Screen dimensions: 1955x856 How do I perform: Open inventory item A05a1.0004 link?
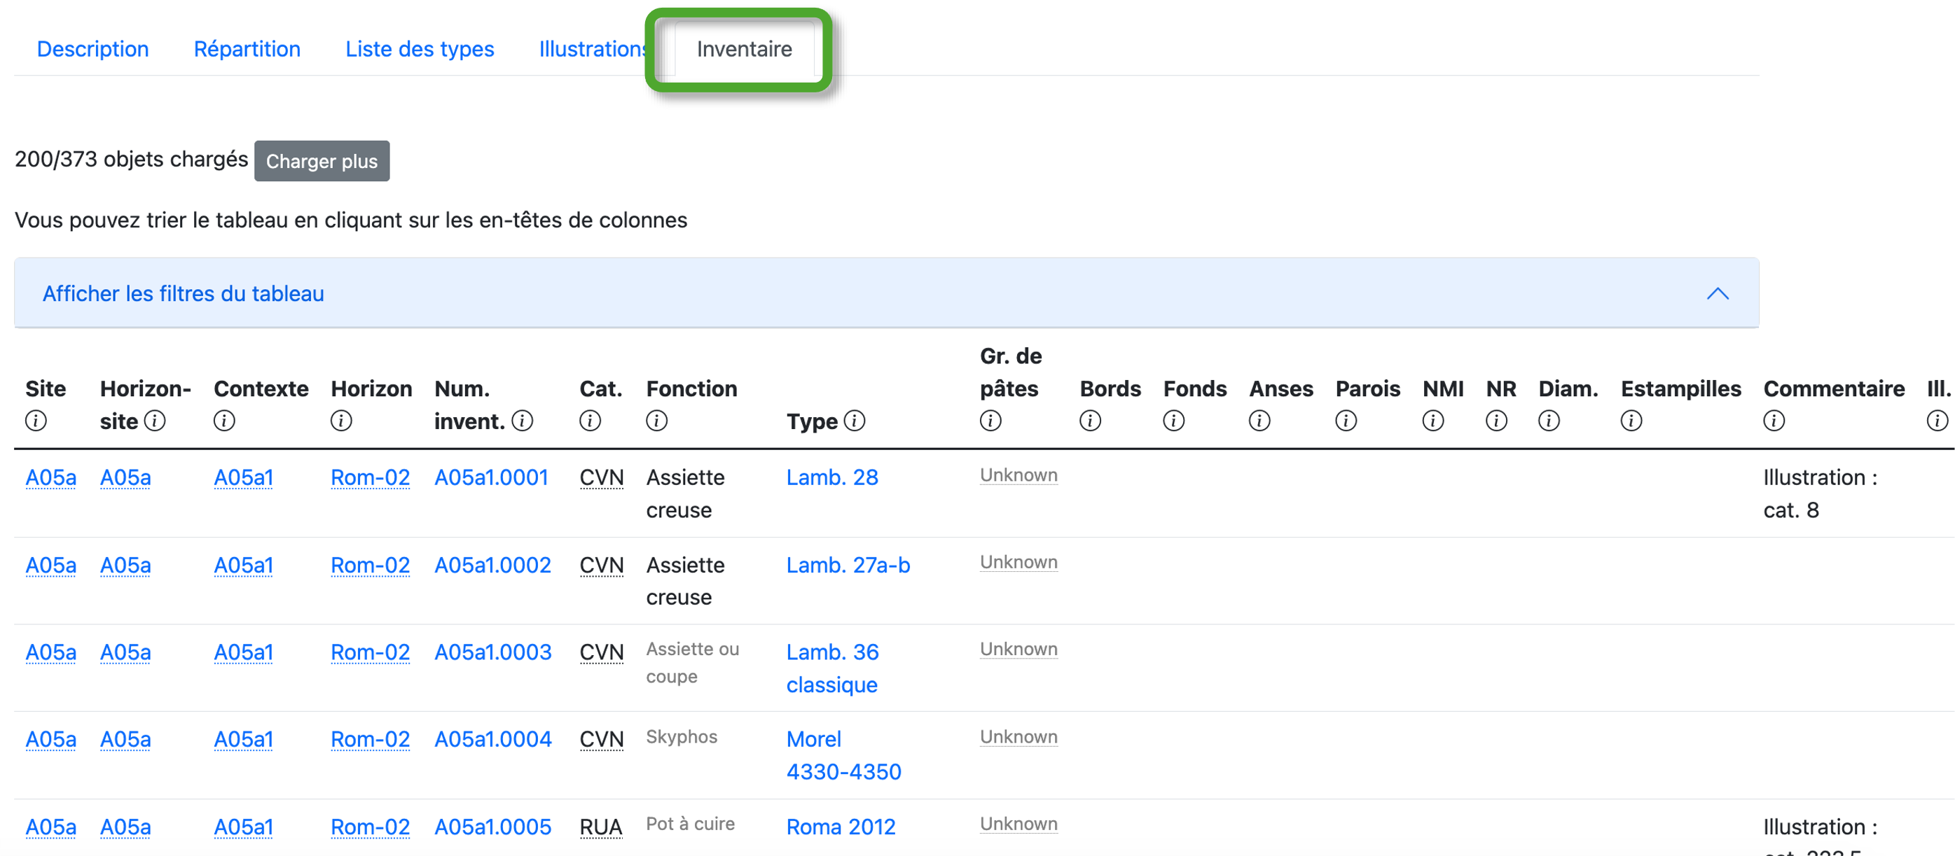pos(492,739)
